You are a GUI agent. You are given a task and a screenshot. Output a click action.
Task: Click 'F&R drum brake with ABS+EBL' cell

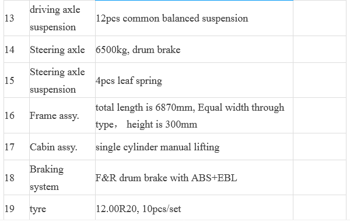194,177
